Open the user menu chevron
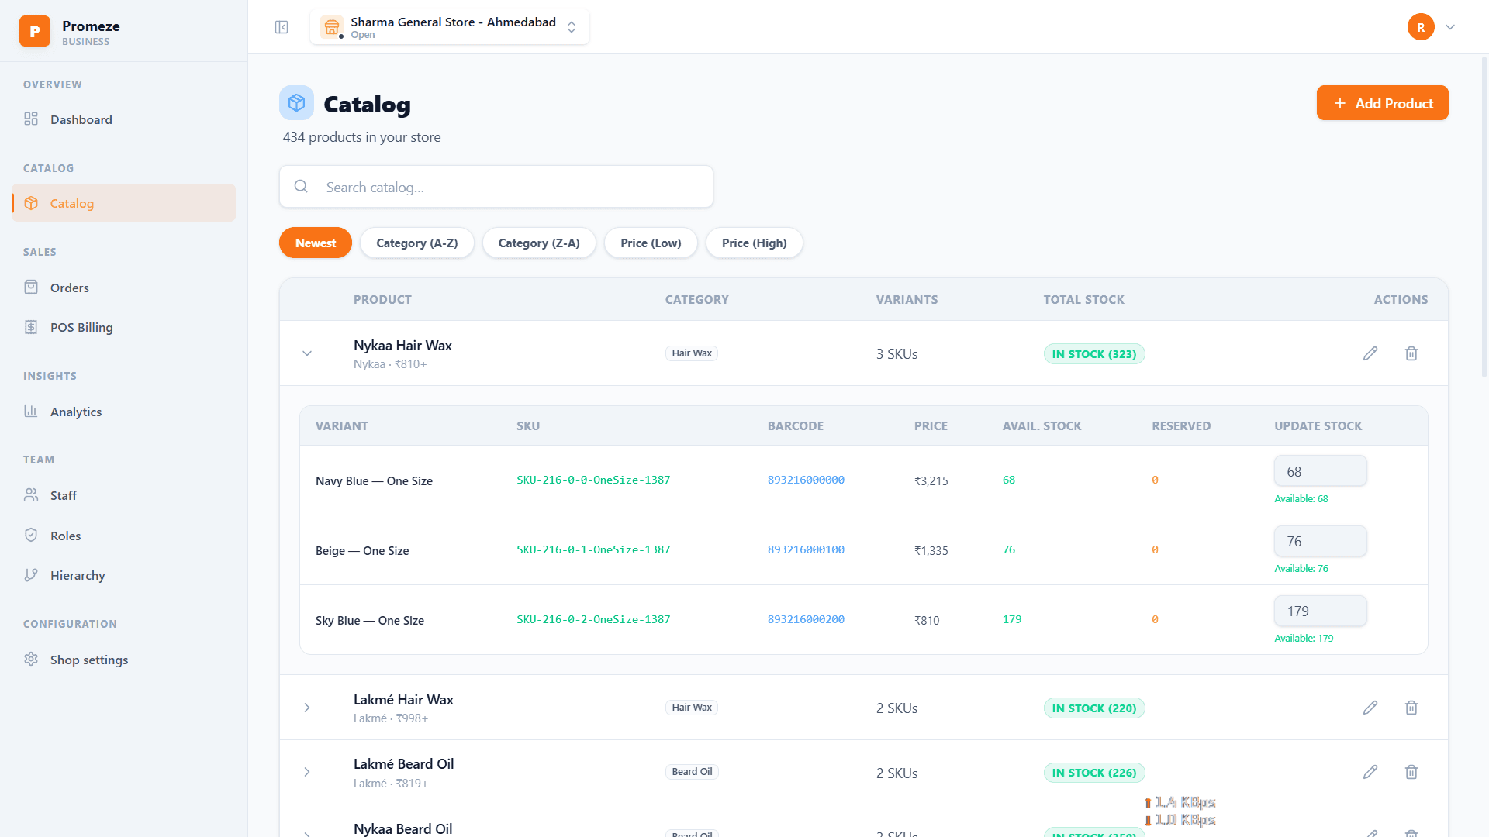This screenshot has width=1489, height=837. click(1450, 27)
